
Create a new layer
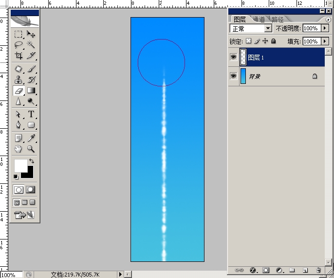pos(305,270)
